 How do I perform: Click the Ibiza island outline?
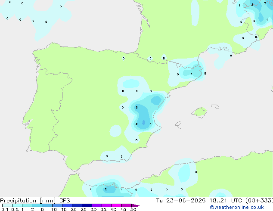pos(178,124)
